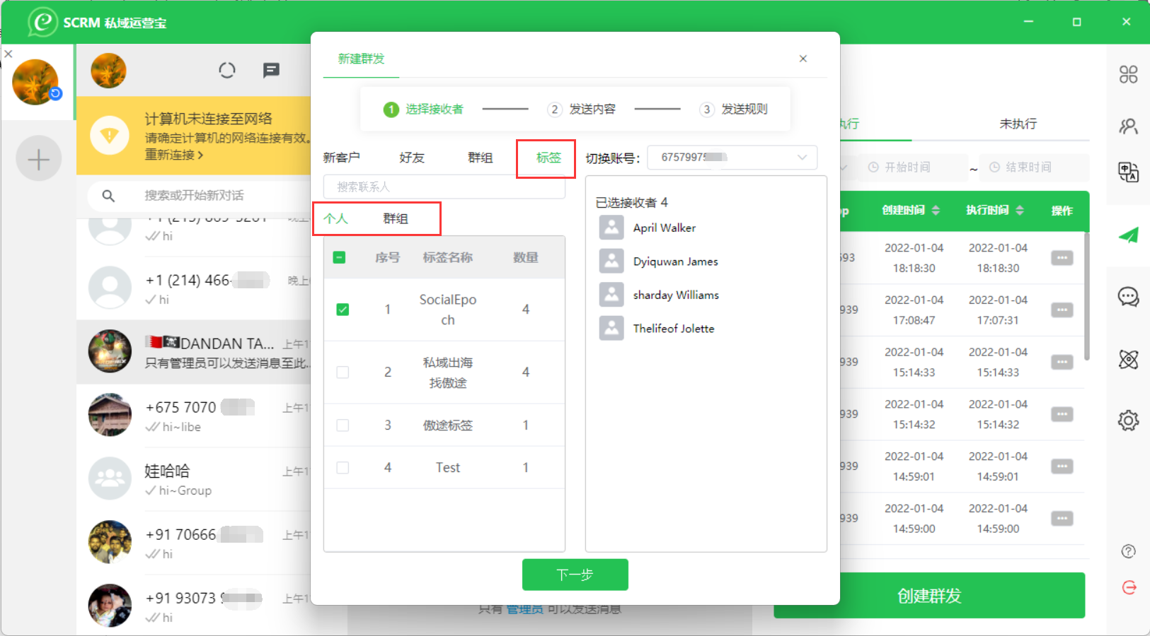The image size is (1150, 636).
Task: Select the 标签 tab
Action: 548,158
